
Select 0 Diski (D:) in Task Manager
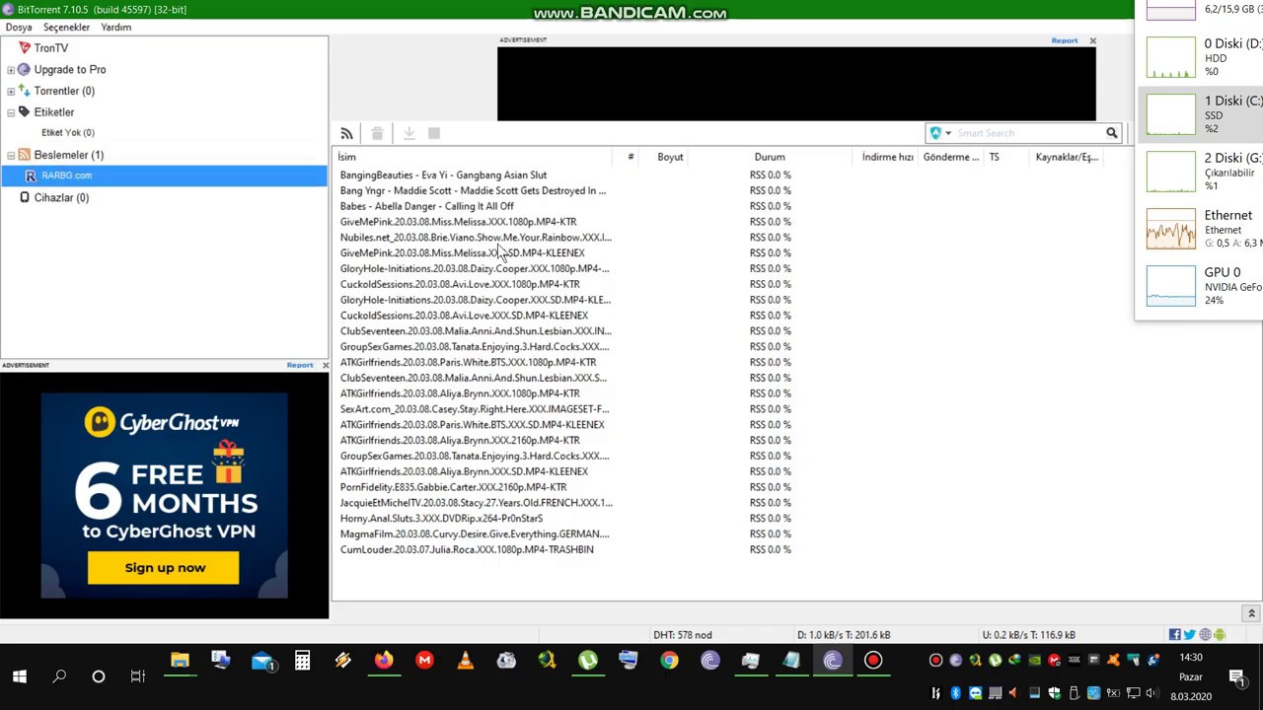click(x=1200, y=57)
